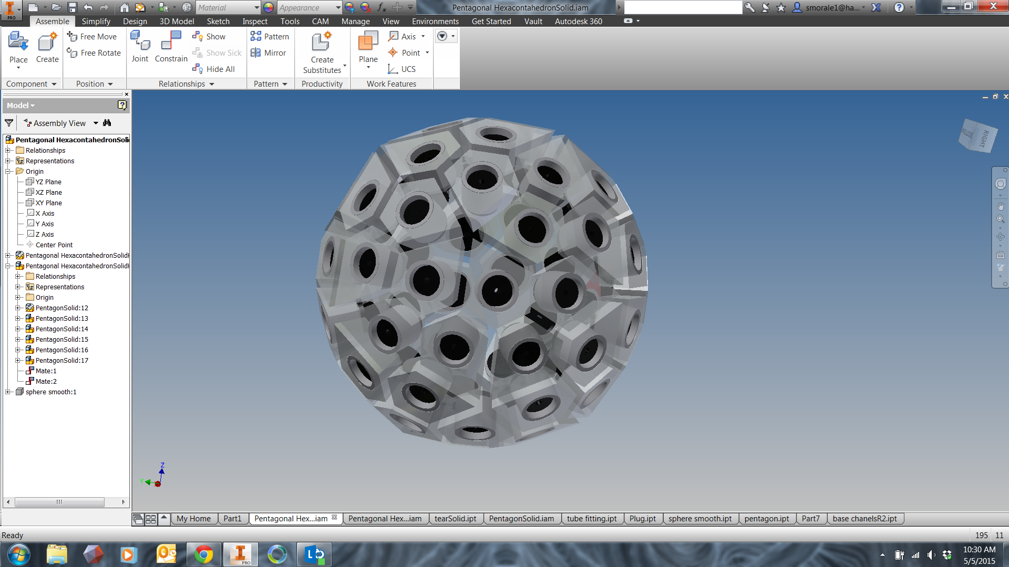Select the Place component tool

coord(18,47)
